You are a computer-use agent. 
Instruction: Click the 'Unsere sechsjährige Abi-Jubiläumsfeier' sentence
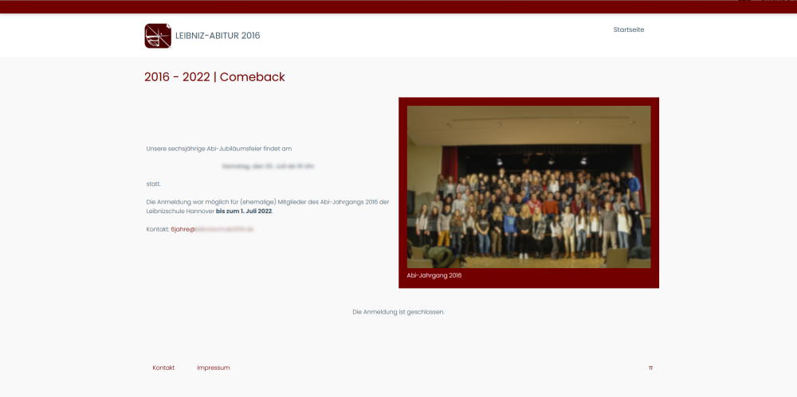218,149
